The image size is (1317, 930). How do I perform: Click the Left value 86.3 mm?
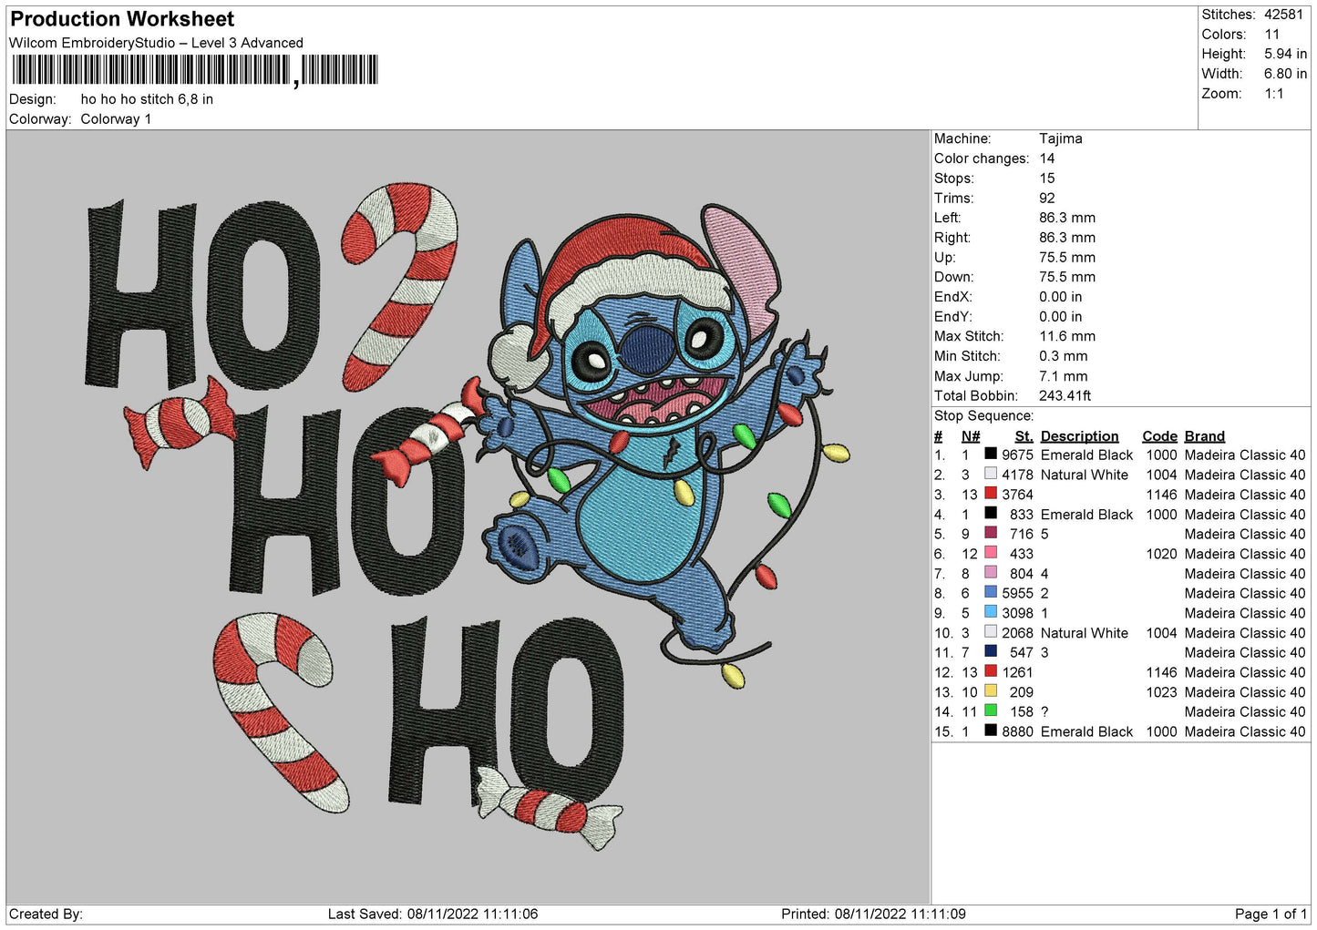click(x=1067, y=218)
